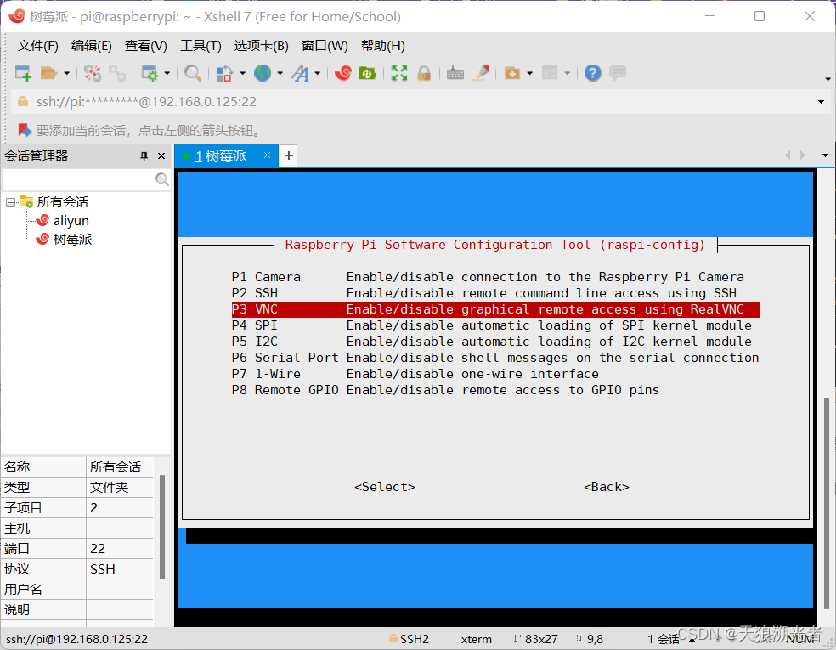The height and width of the screenshot is (650, 836).
Task: Open the 查看(V) menu
Action: [146, 46]
